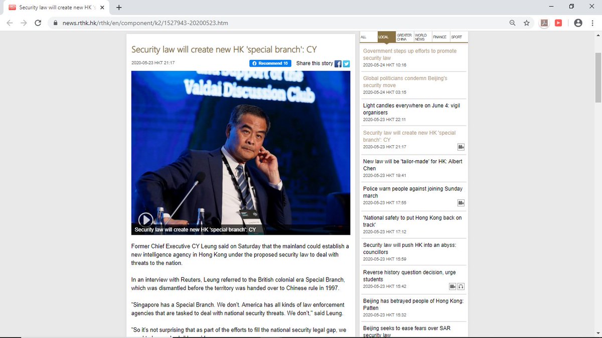Open sidebar 'Security law will create' link
Image resolution: width=602 pixels, height=338 pixels.
pos(409,136)
